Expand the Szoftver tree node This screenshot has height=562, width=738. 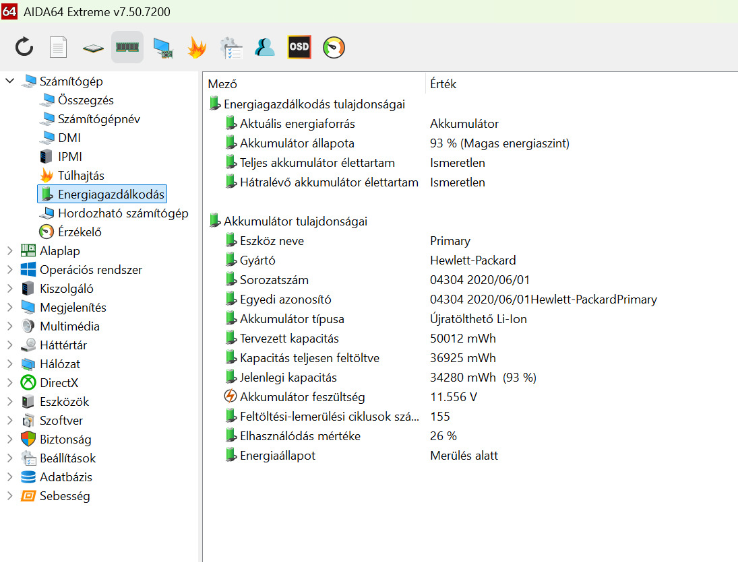click(10, 420)
